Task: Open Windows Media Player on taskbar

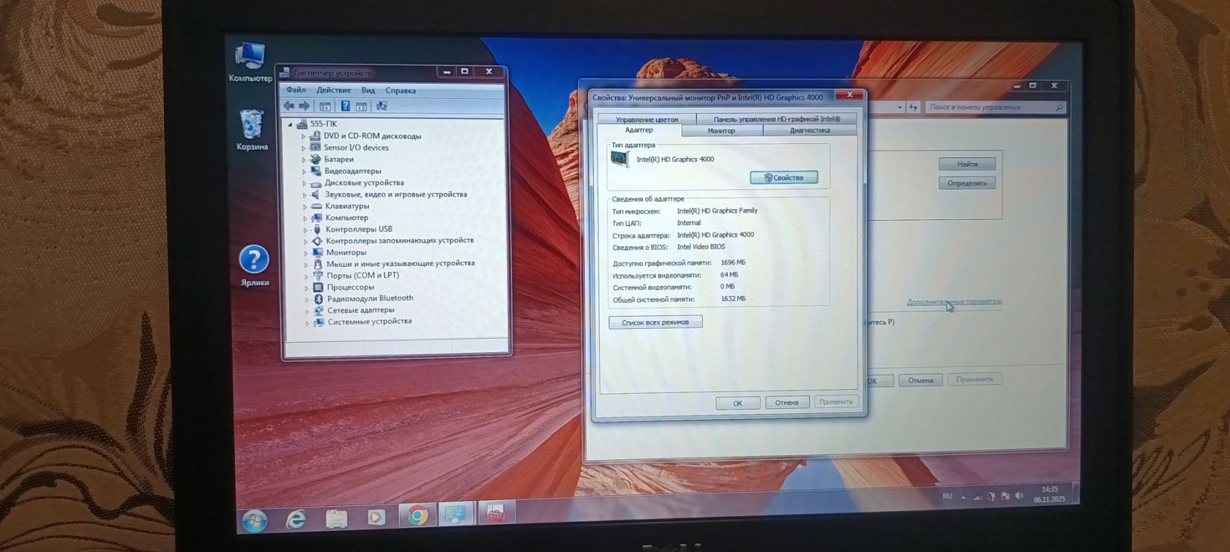Action: click(x=376, y=517)
